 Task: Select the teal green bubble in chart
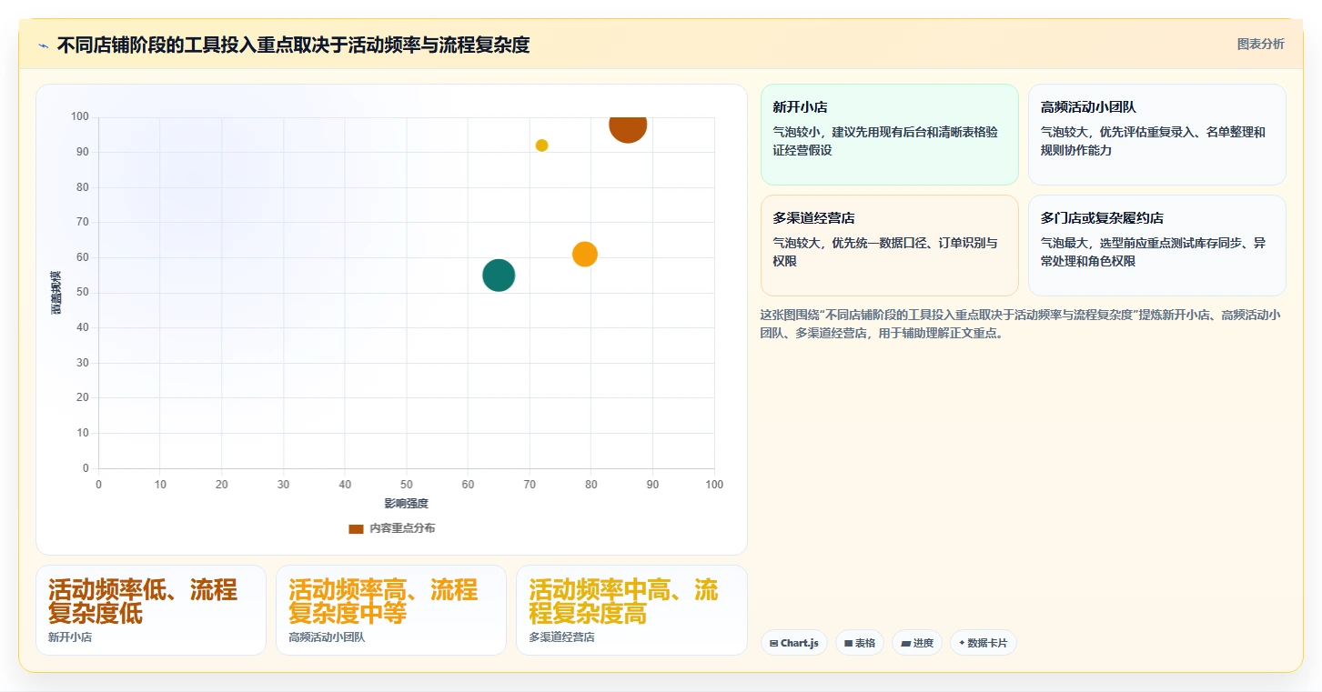click(x=499, y=275)
